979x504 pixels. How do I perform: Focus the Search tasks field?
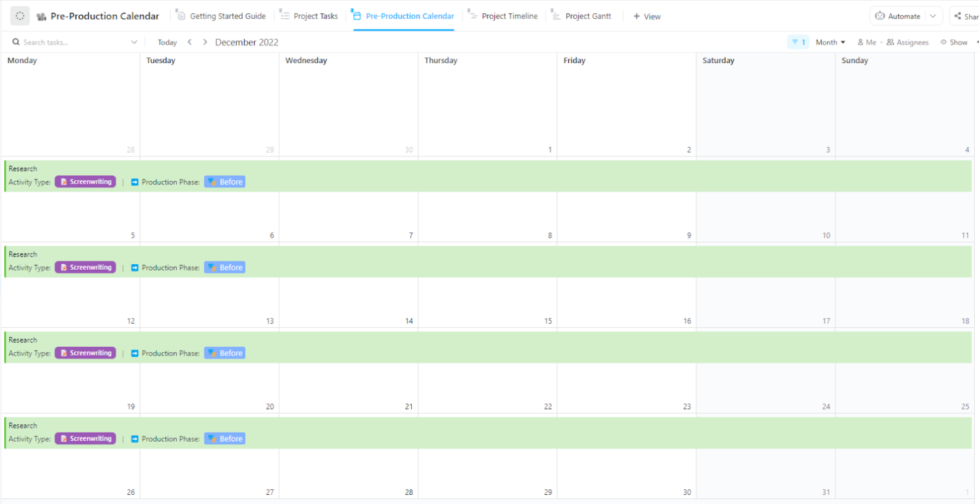[x=76, y=42]
